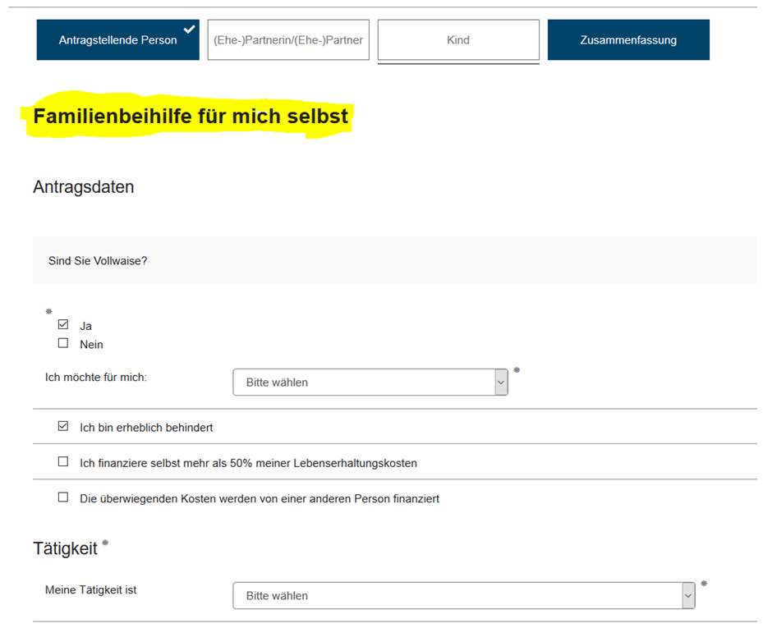Click the 'Meine Tätigkeit ist' label text
Viewport: 763px width, 628px height.
[x=90, y=590]
